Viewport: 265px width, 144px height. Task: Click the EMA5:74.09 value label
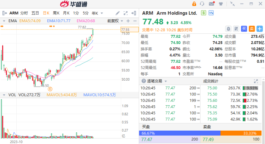click(30, 21)
